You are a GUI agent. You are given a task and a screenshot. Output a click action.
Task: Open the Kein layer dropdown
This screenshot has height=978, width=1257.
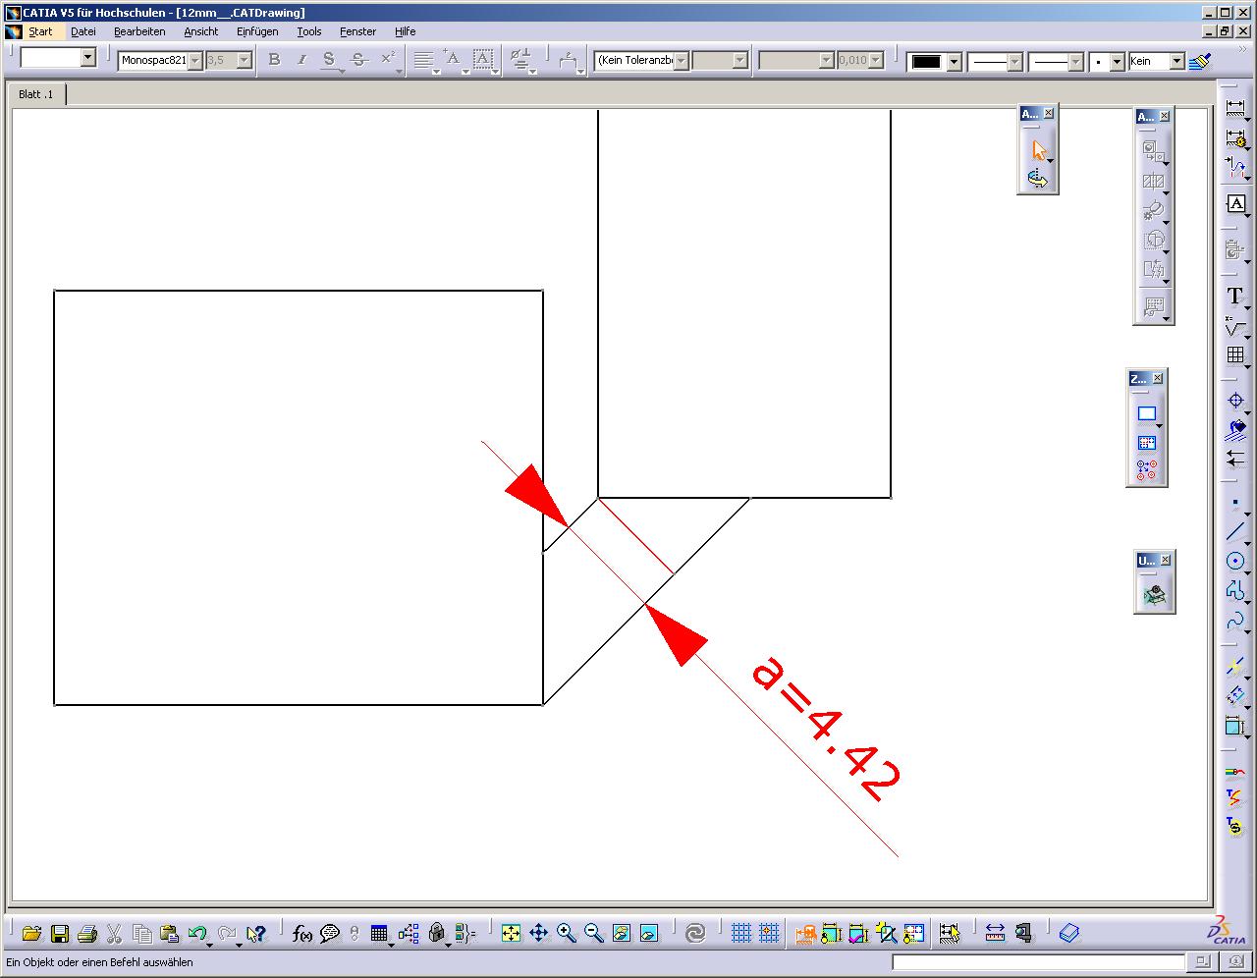[x=1177, y=62]
